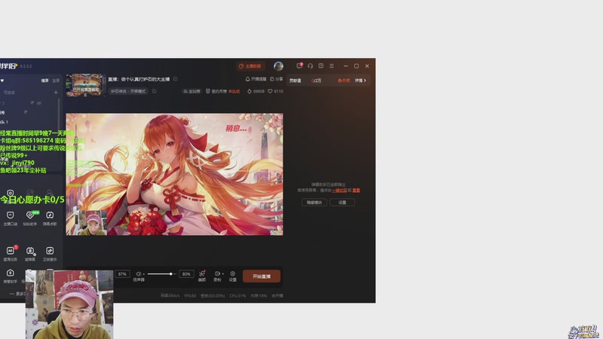
Task: Click the 全站榜 ranking badge
Action: click(x=191, y=91)
